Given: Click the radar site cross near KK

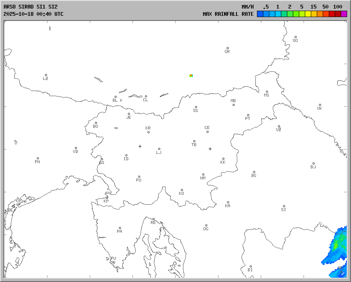Looking at the screenshot, I should [x=210, y=149].
